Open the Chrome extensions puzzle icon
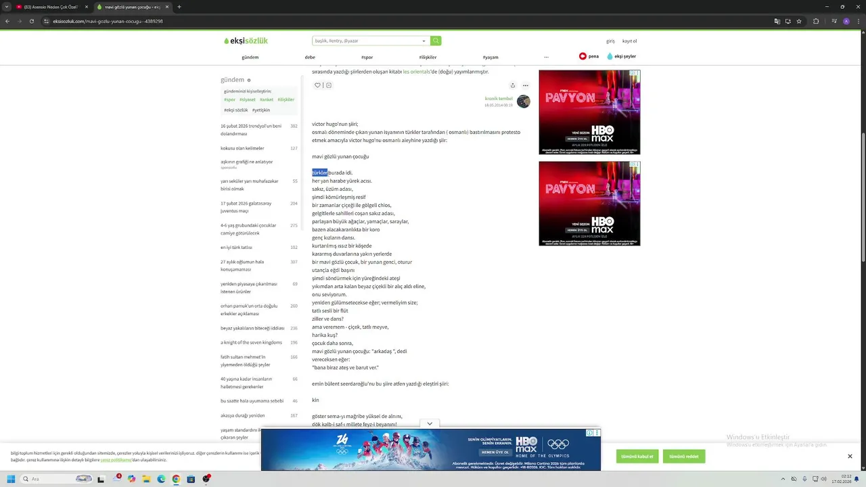This screenshot has height=487, width=866. point(816,21)
